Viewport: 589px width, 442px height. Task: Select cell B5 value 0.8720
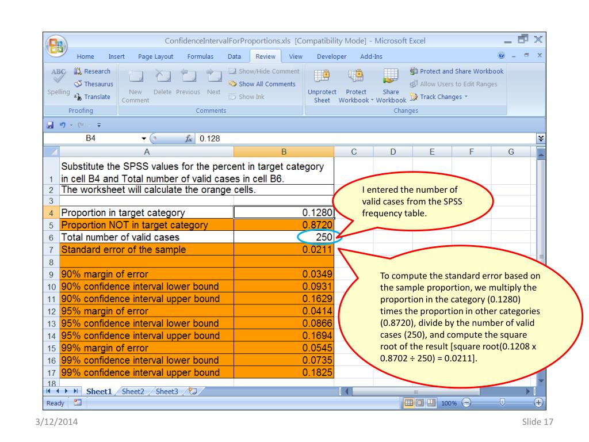pos(284,225)
